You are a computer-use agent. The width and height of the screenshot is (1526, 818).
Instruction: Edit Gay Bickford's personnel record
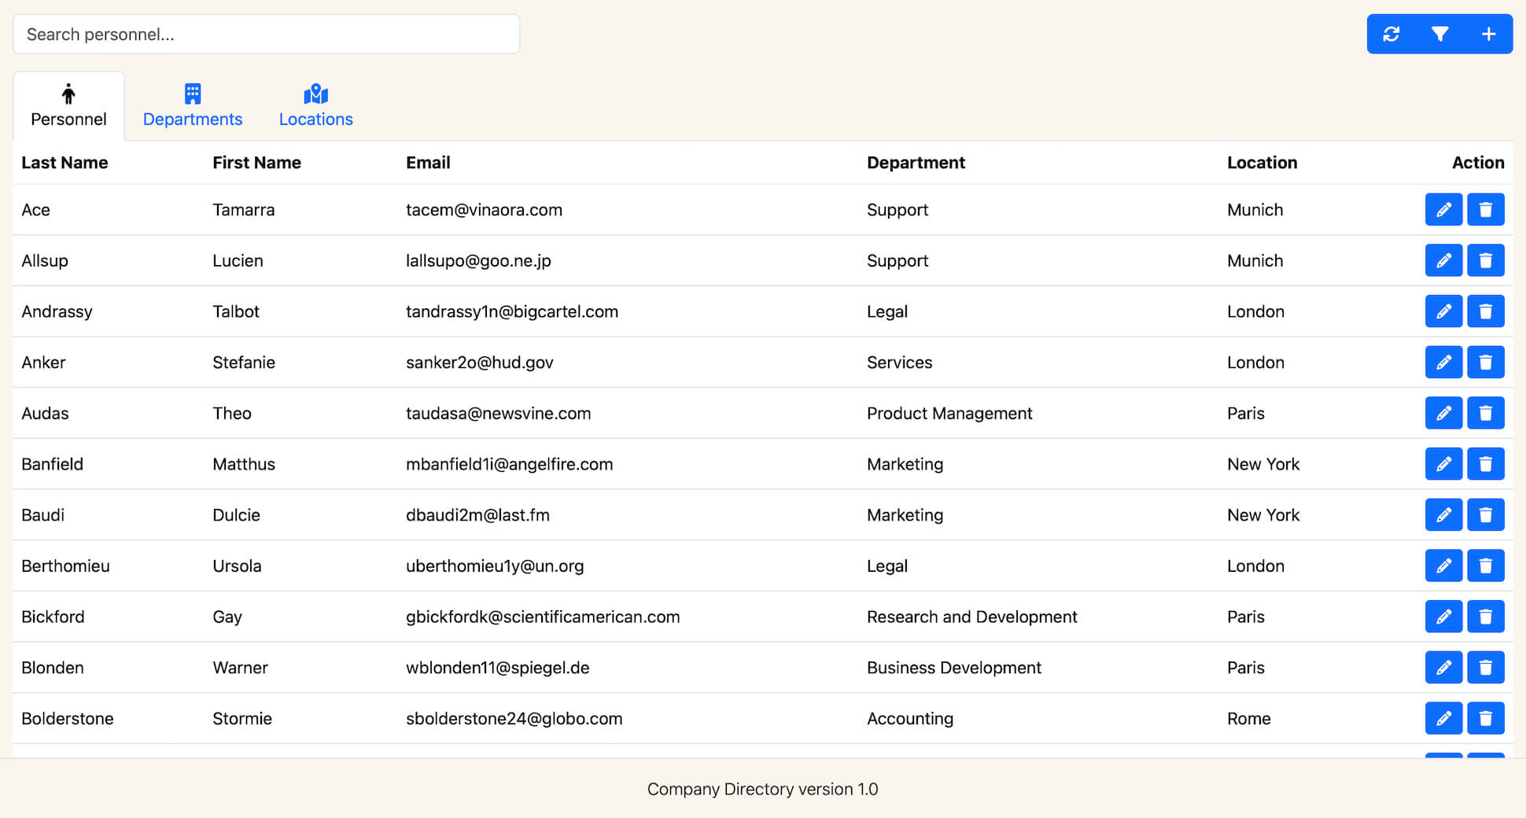pyautogui.click(x=1443, y=617)
